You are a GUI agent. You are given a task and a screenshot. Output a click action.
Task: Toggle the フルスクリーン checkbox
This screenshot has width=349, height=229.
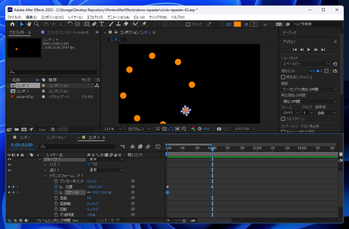tap(283, 119)
